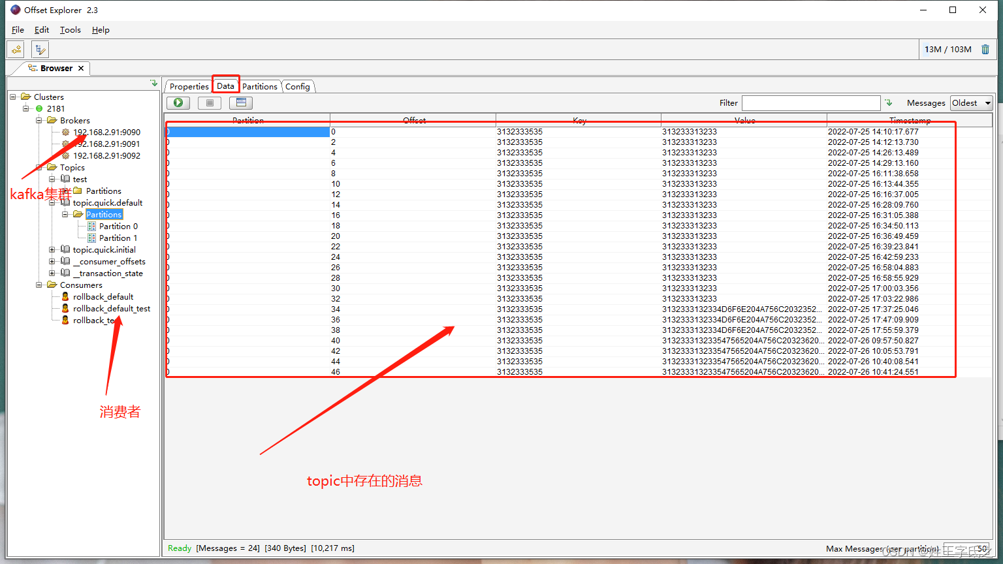Click the Partition 0 grid icon
The height and width of the screenshot is (564, 1003).
91,226
